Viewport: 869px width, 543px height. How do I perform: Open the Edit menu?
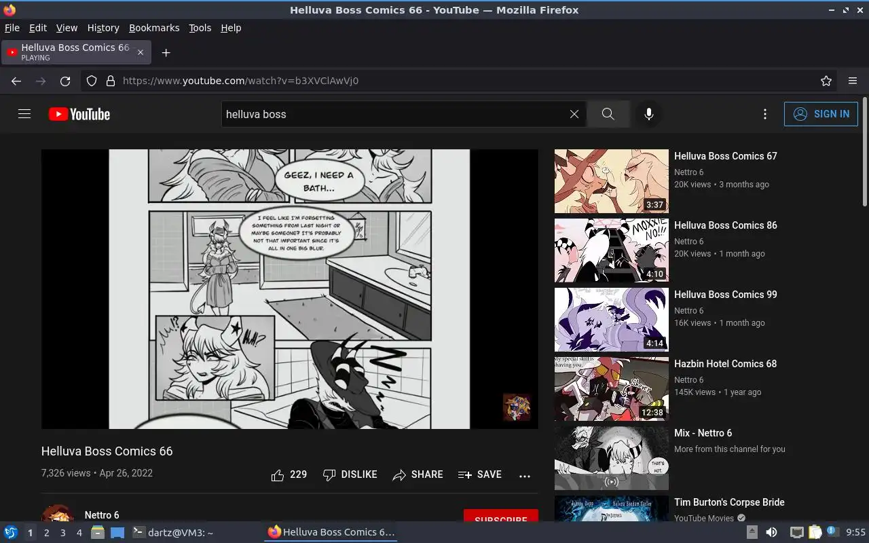coord(38,28)
